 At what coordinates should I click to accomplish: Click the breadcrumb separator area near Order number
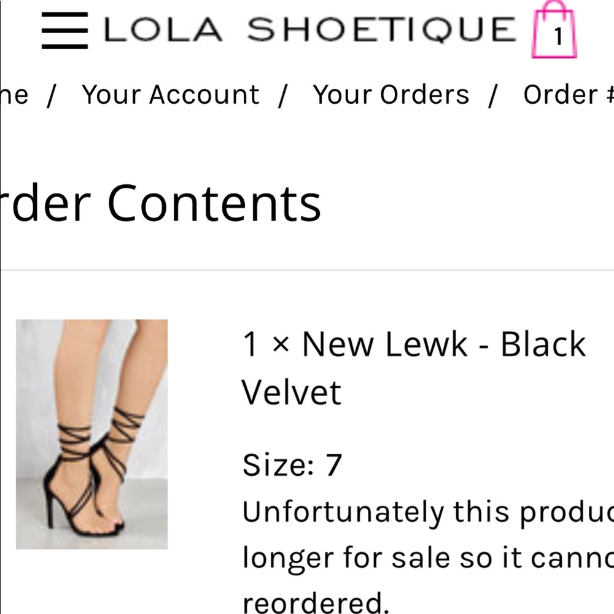(495, 94)
